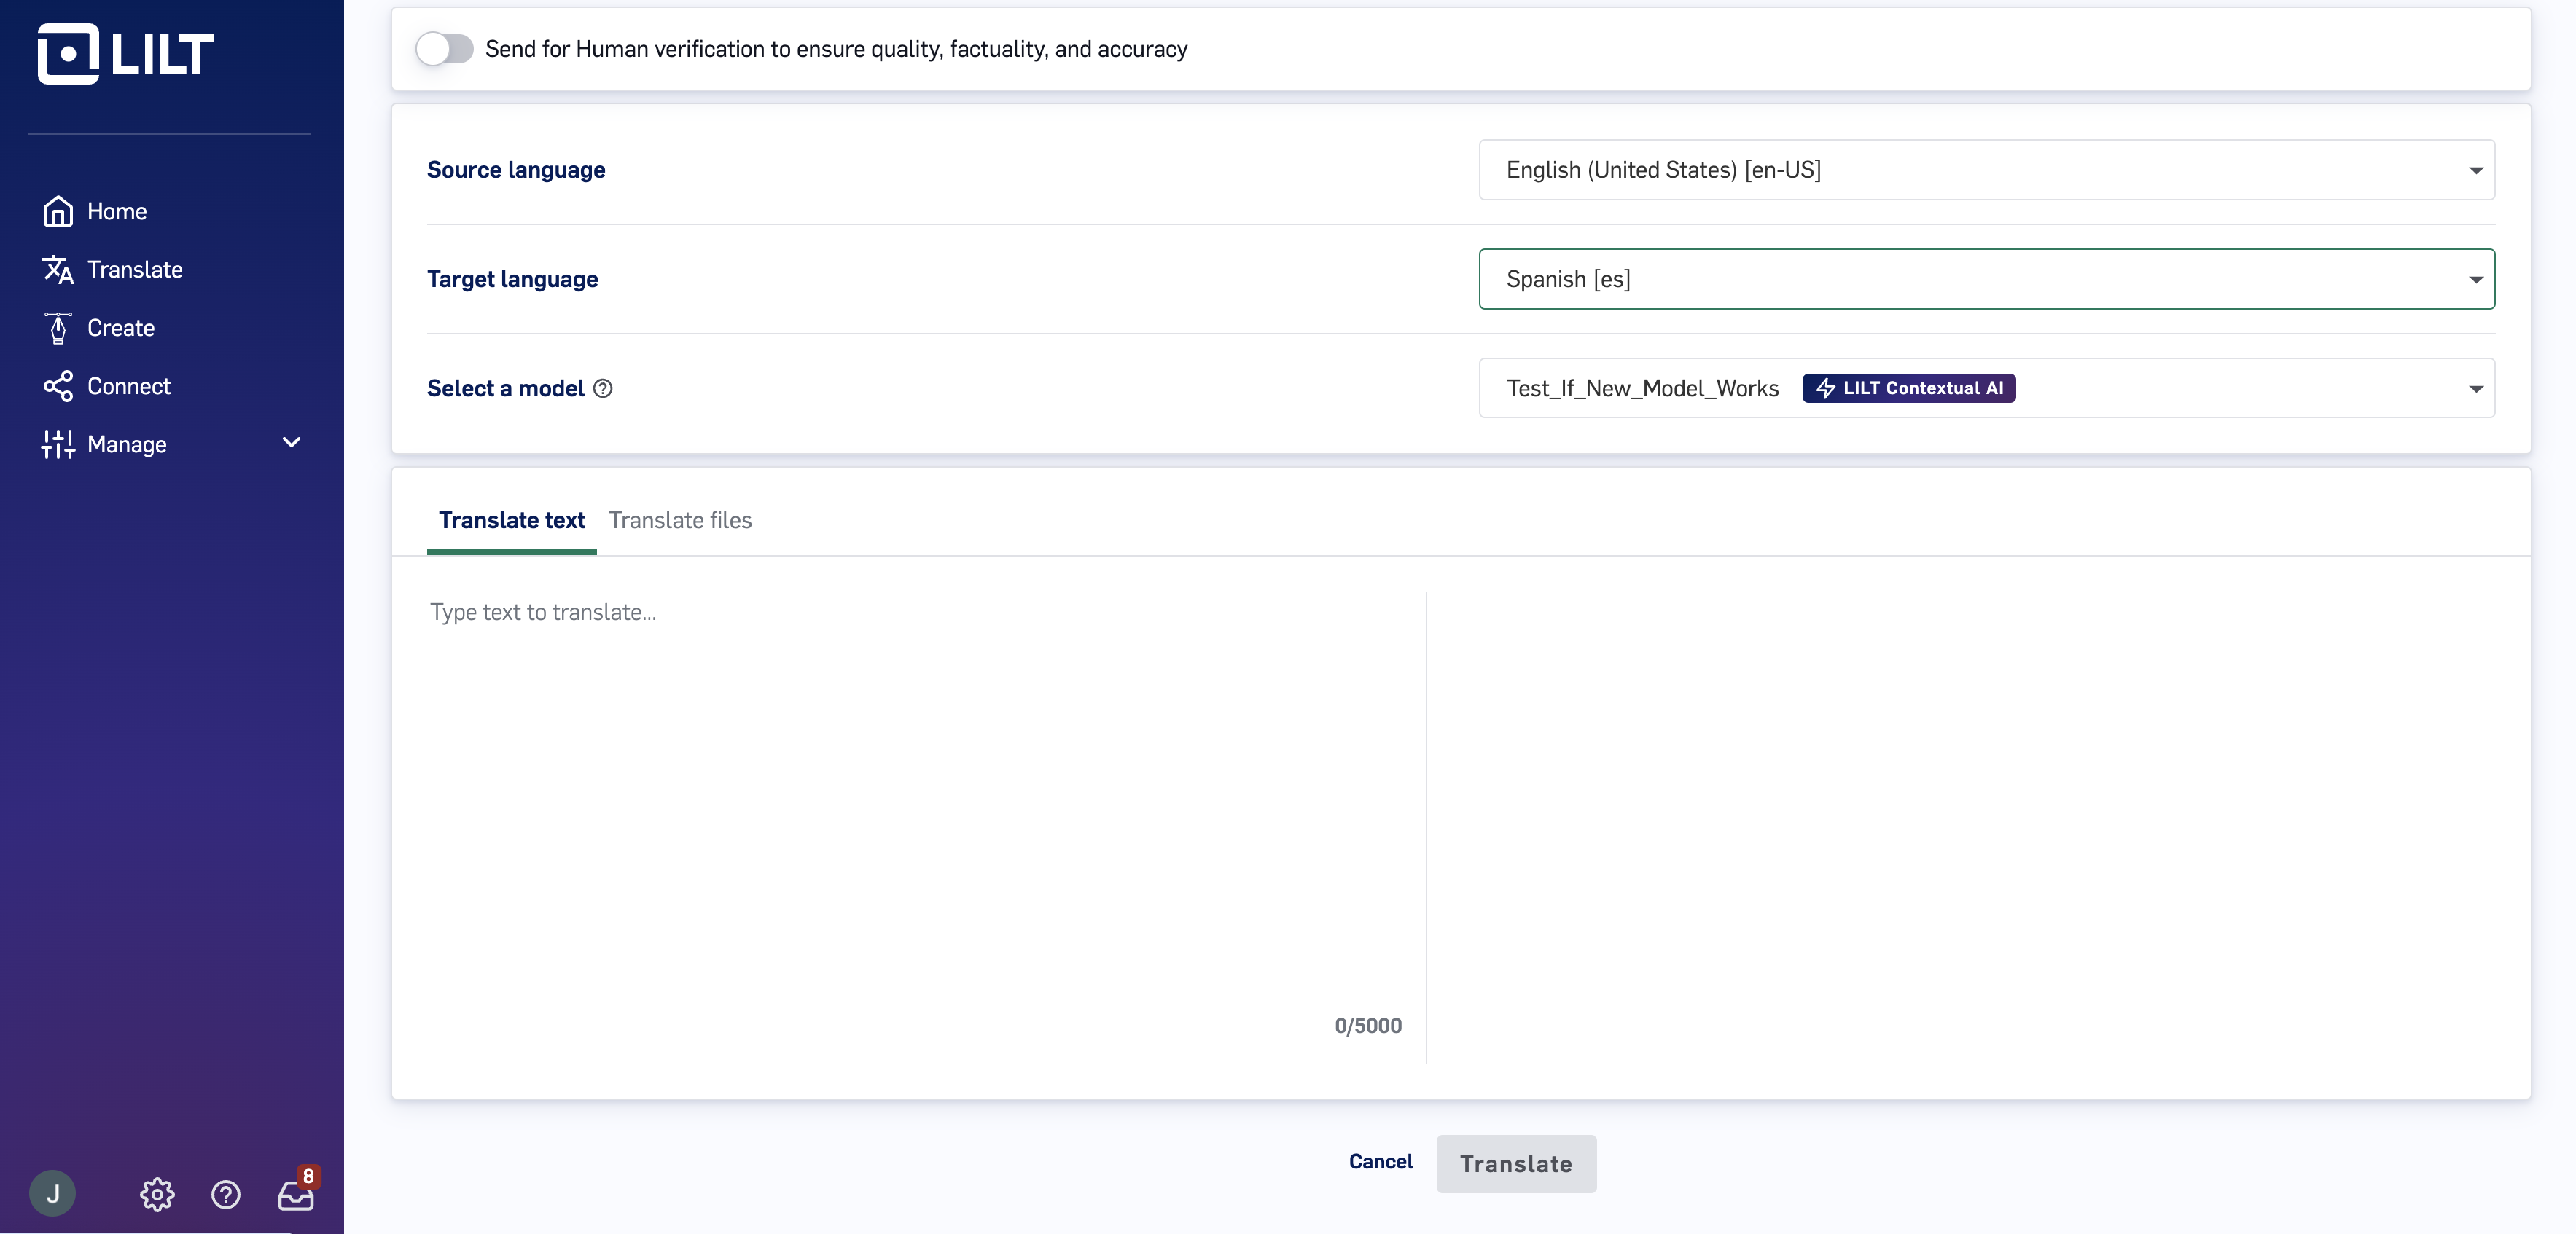
Task: Click the Human verification description text
Action: 836,49
